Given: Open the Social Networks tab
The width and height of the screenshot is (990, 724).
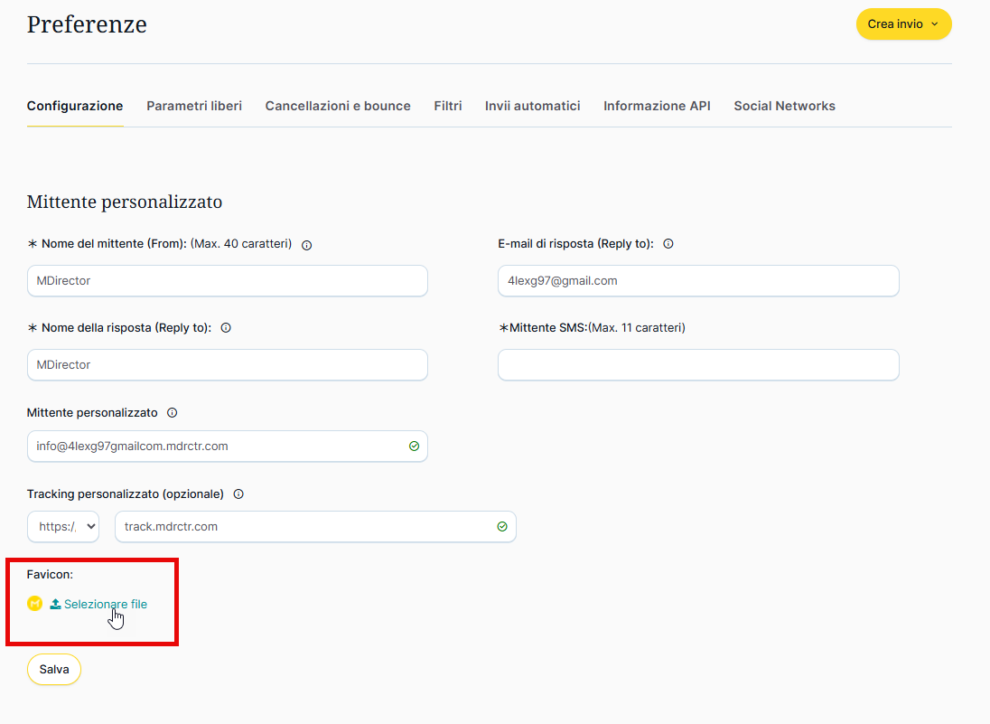Looking at the screenshot, I should click(784, 106).
